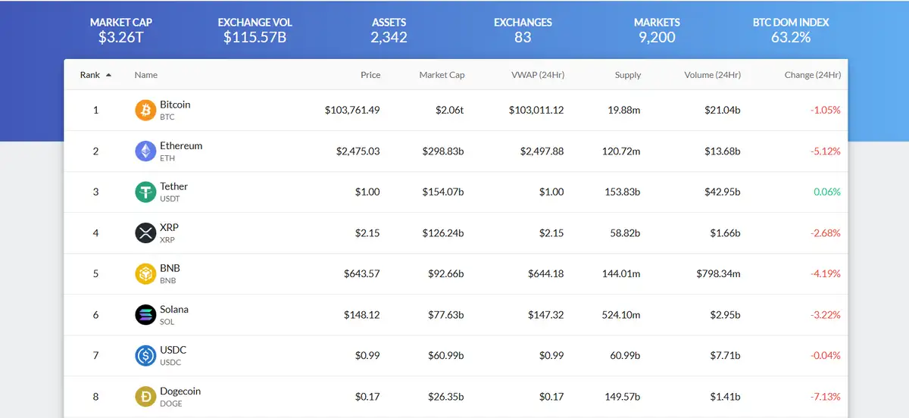Screen dimensions: 909x418
Task: Click Solana VWAP $147.32
Action: 546,314
